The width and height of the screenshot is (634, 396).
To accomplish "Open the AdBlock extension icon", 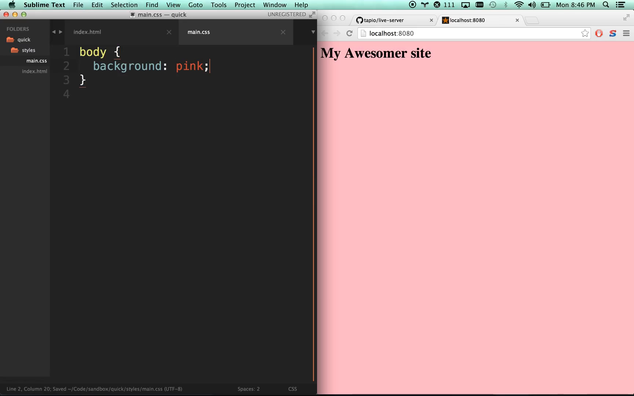I will pos(599,33).
